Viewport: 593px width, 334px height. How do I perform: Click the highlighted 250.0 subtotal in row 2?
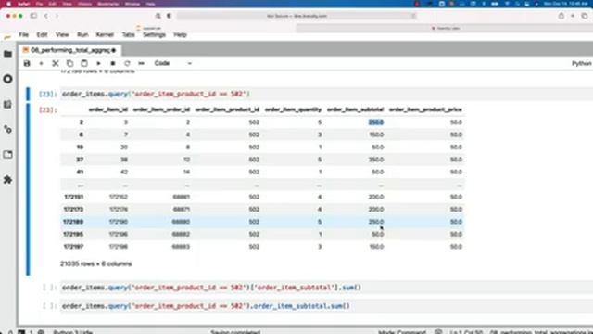click(x=376, y=122)
